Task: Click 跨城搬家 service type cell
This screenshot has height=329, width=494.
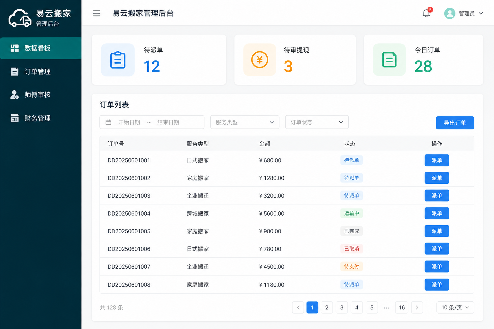Action: [198, 213]
